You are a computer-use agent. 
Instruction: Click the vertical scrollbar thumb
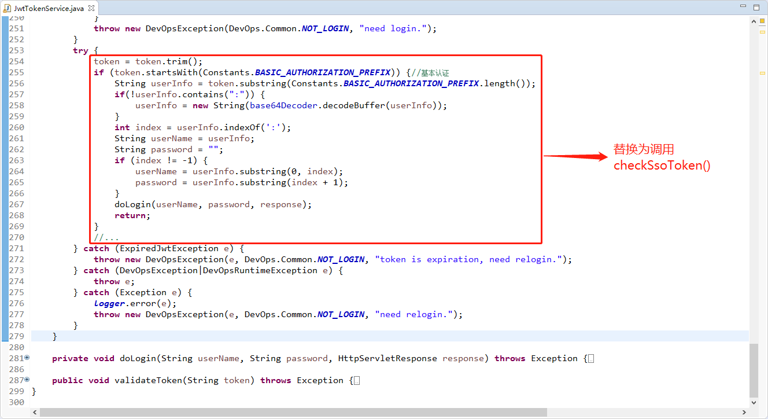tap(753, 370)
